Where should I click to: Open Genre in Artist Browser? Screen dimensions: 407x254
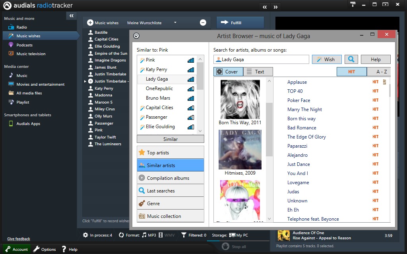[171, 203]
